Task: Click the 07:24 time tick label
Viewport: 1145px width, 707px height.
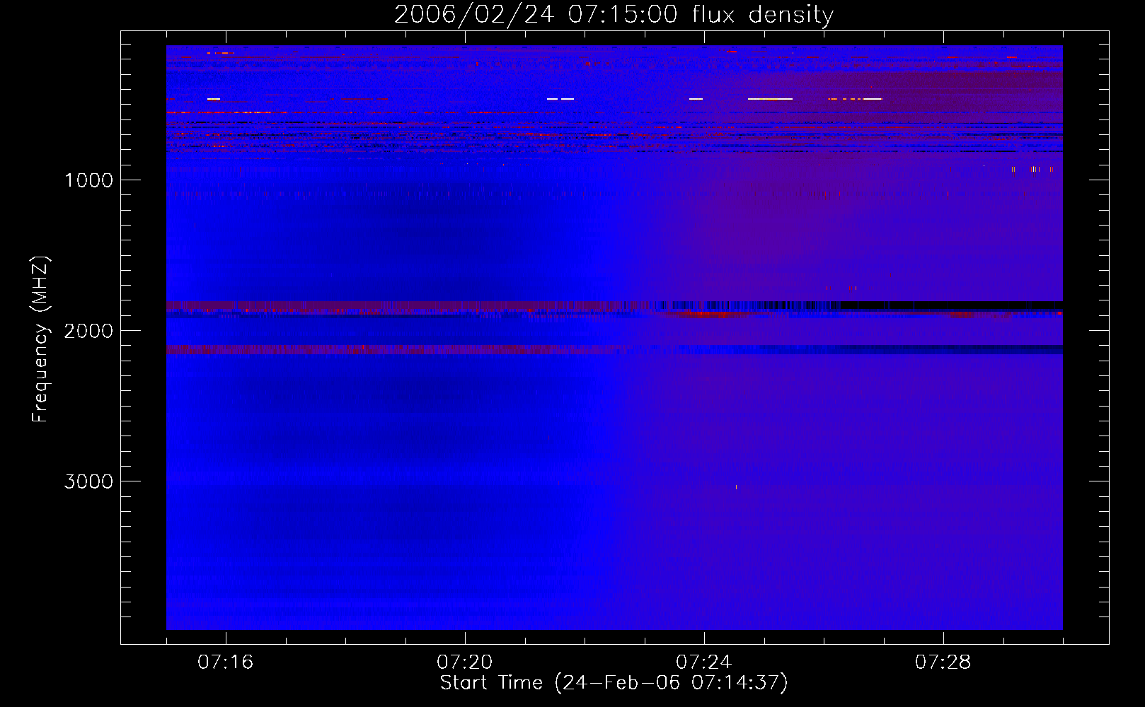Action: (704, 662)
